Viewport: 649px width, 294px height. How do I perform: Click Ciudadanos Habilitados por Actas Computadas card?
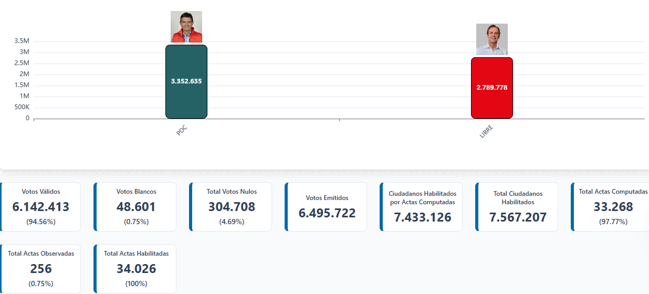pyautogui.click(x=423, y=207)
